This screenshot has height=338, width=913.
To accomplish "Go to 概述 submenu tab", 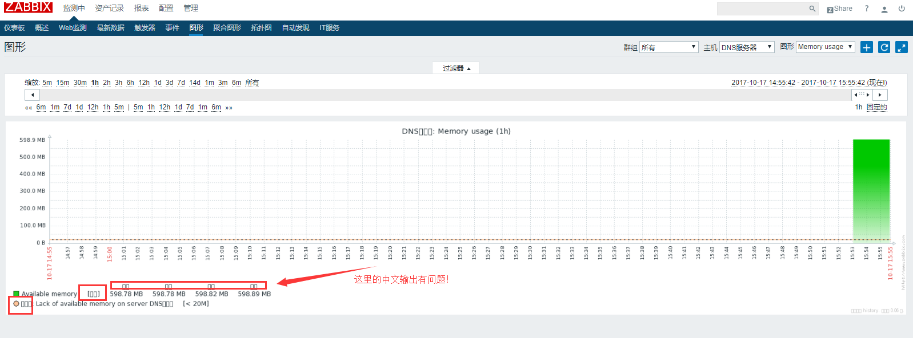I will pyautogui.click(x=42, y=28).
